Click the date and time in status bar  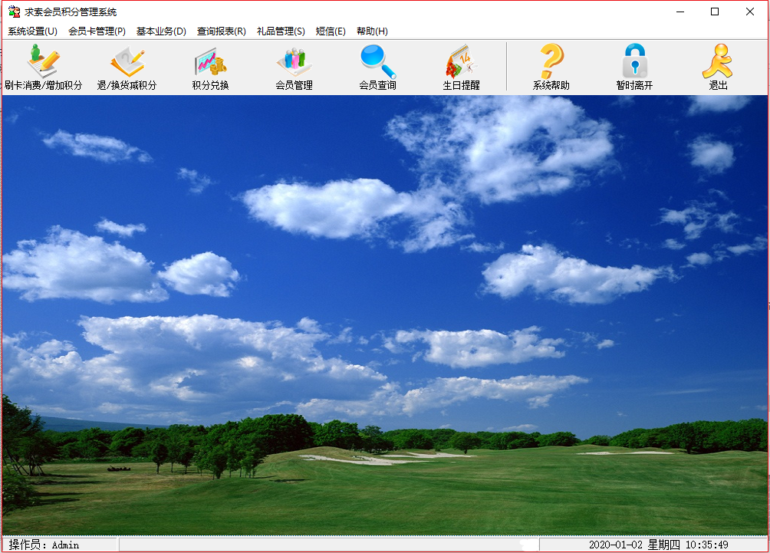click(x=658, y=545)
